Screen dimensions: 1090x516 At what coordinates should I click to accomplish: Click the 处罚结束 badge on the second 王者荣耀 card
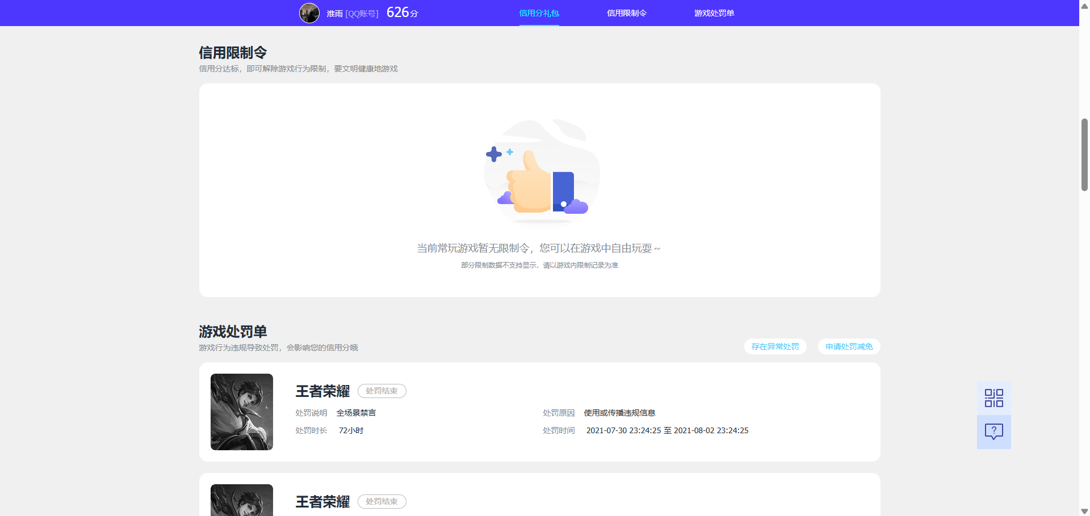click(x=381, y=501)
